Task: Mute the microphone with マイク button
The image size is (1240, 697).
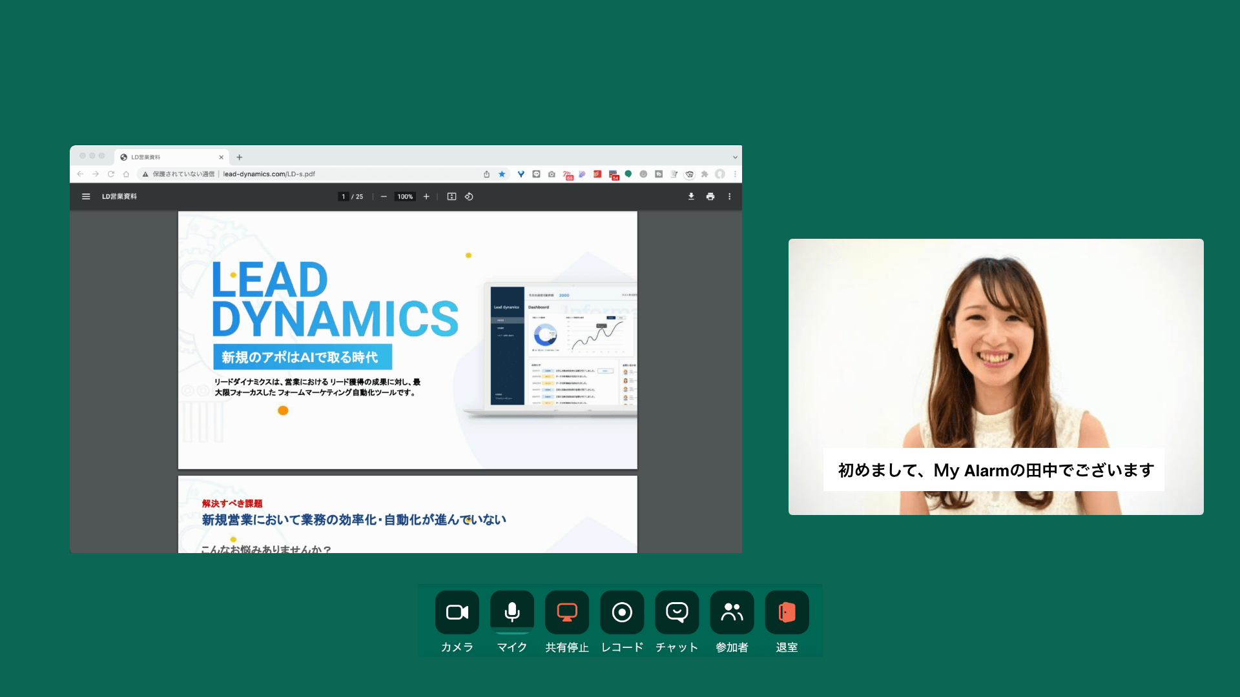Action: (x=512, y=612)
